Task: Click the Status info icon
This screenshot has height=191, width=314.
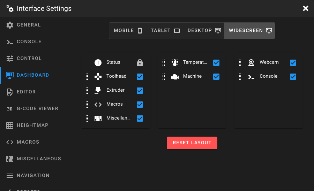Action: tap(98, 63)
